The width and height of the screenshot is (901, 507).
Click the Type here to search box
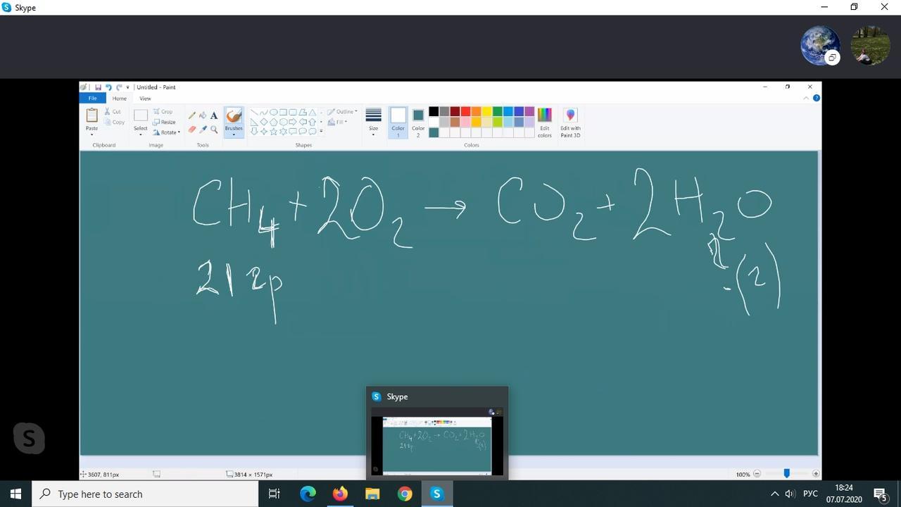click(146, 494)
